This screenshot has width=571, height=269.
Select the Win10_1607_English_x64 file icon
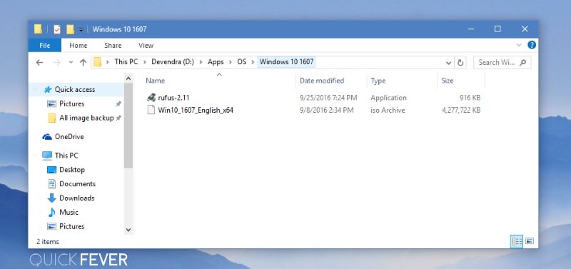tap(151, 110)
